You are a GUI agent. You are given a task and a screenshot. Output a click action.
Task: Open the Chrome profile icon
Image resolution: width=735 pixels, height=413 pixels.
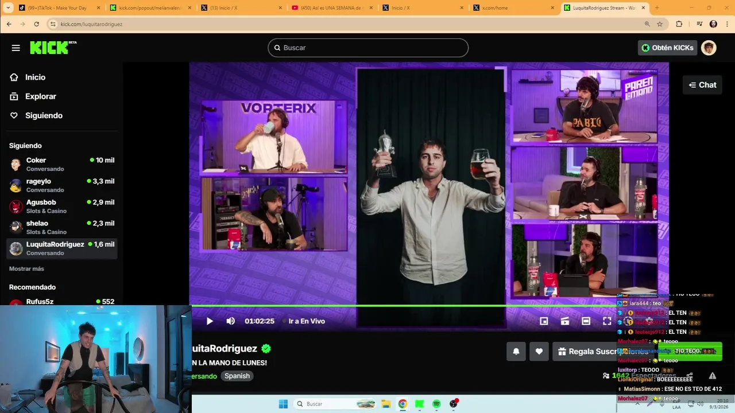tap(713, 24)
